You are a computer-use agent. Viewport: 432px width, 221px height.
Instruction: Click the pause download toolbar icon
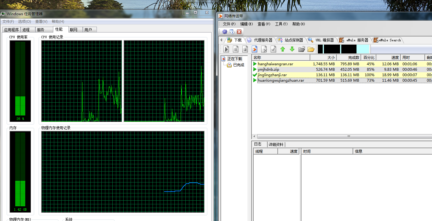(x=236, y=49)
